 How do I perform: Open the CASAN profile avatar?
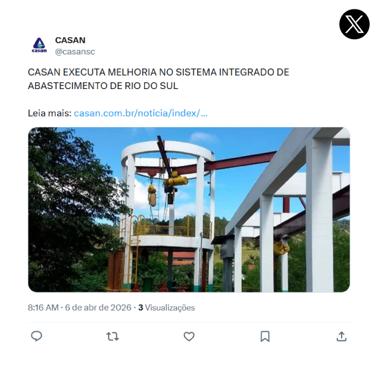(x=39, y=45)
